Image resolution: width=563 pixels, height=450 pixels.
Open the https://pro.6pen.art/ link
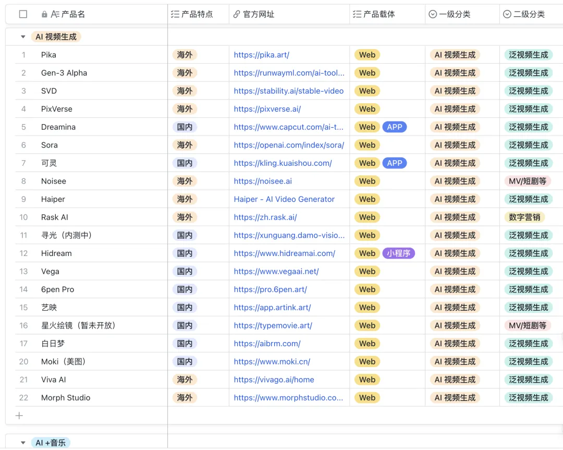click(x=271, y=289)
